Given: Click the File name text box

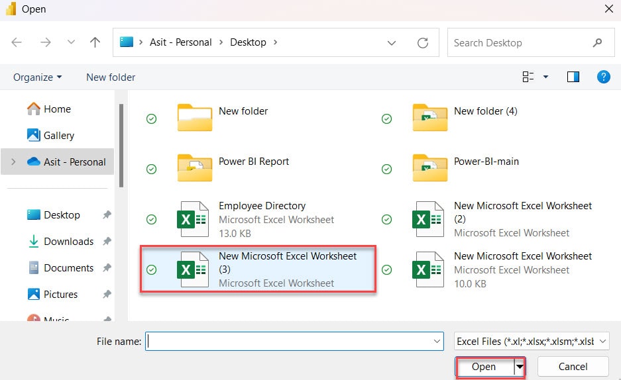Looking at the screenshot, I should [x=295, y=341].
